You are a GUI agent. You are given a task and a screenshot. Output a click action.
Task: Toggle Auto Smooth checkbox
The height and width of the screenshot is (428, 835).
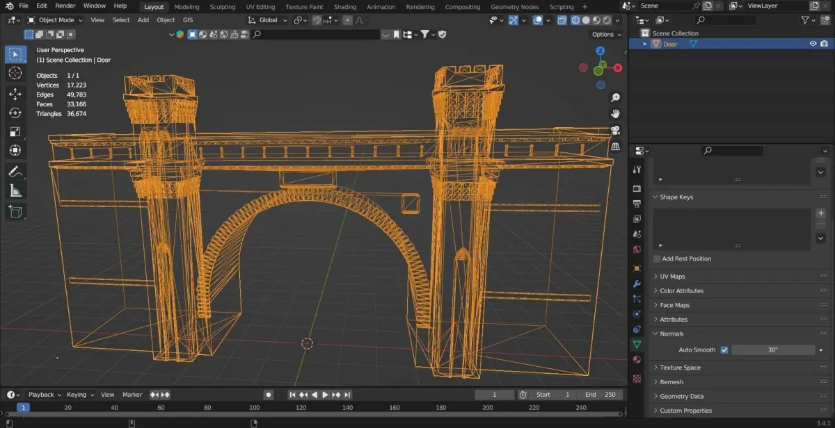point(724,350)
